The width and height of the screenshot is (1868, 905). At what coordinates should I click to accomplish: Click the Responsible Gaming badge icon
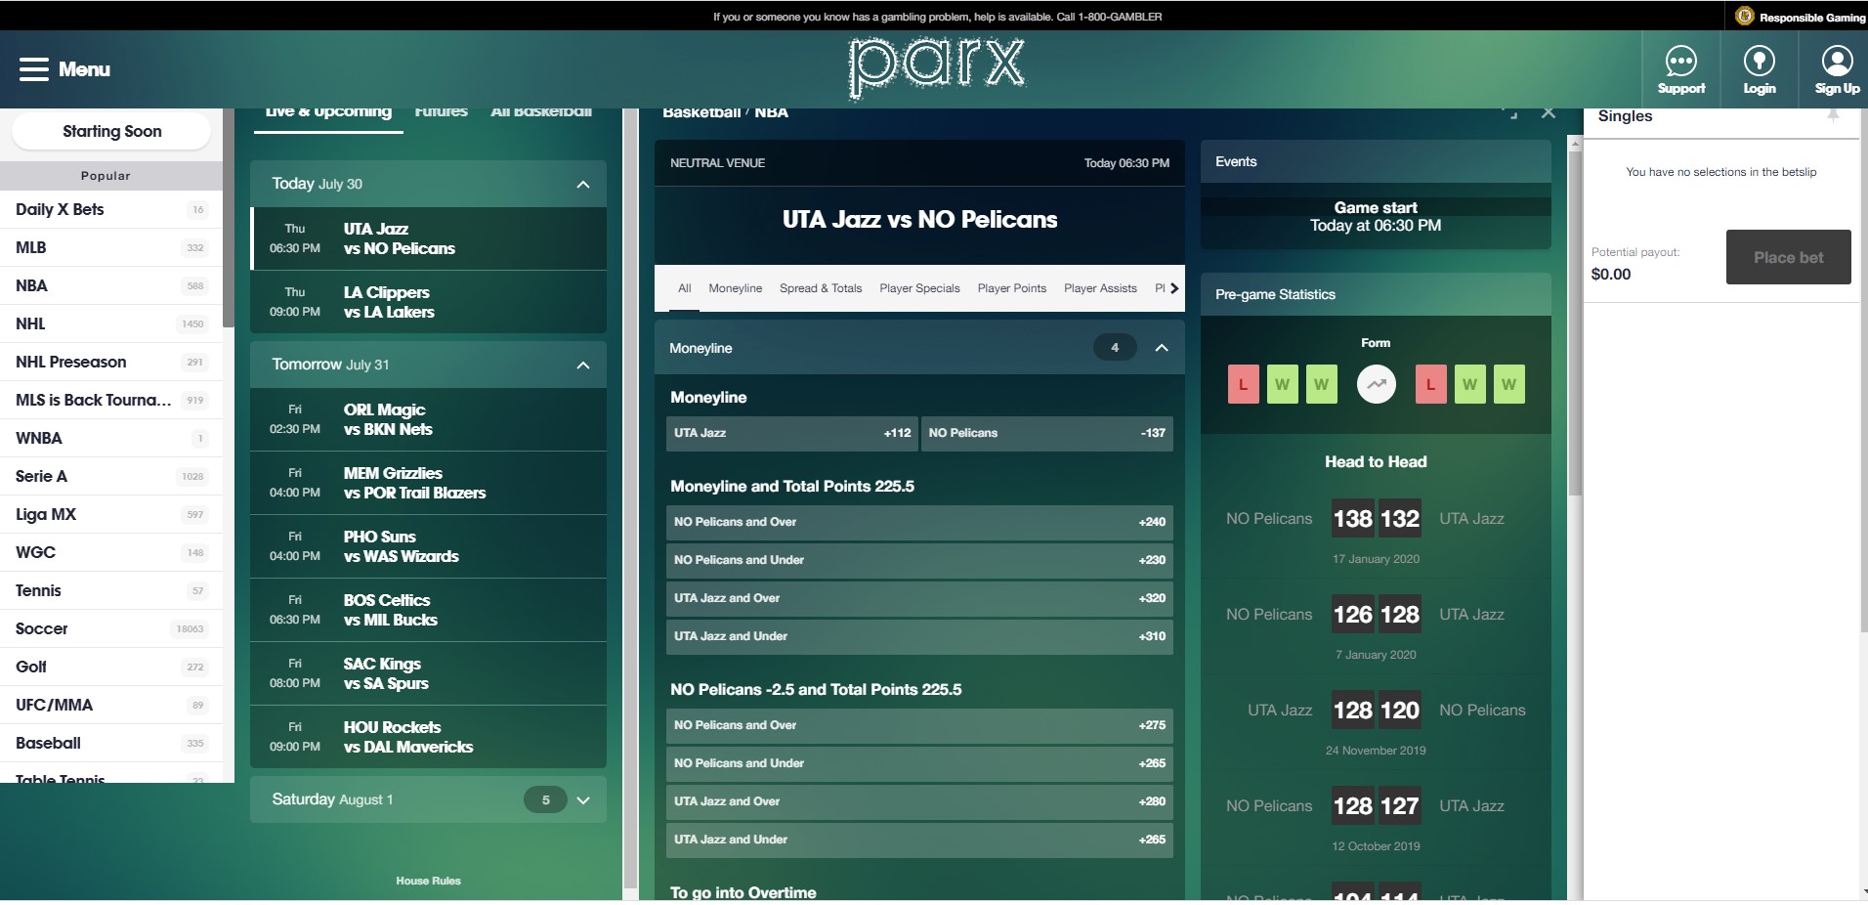[1744, 17]
